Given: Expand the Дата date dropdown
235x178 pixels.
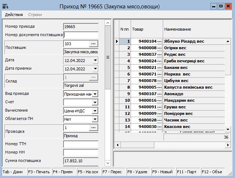Looking at the screenshot, I should point(95,61).
